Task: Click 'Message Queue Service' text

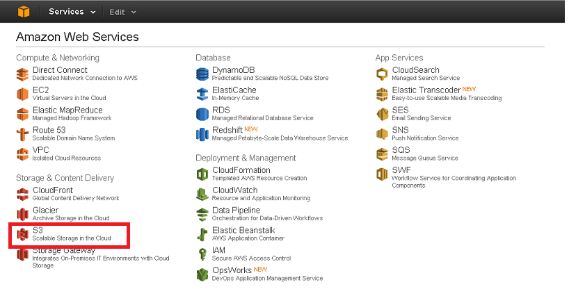Action: coord(425,158)
